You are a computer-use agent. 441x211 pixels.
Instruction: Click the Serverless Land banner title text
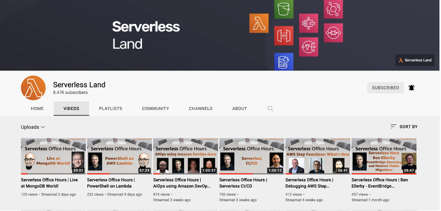pos(145,35)
